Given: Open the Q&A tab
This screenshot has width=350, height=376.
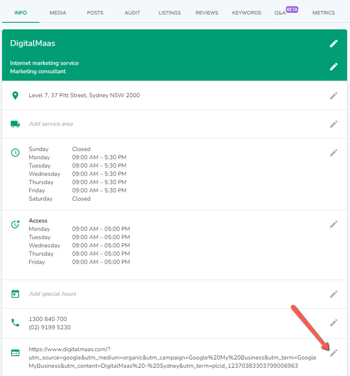Looking at the screenshot, I should 280,13.
